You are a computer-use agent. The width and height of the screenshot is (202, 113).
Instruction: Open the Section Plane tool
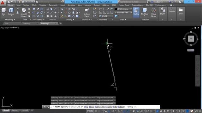(86, 13)
